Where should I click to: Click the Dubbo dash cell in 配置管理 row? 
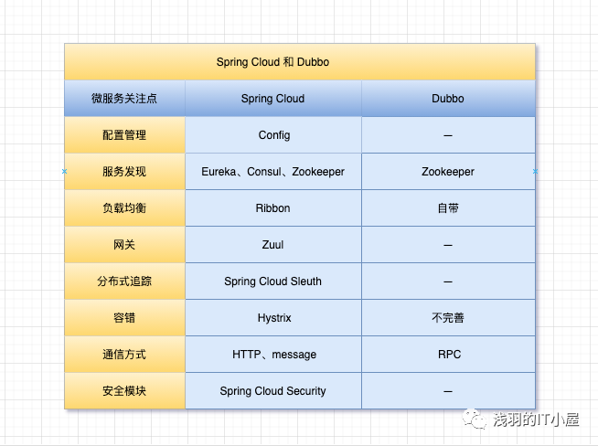coord(448,135)
